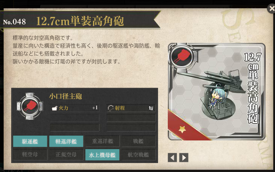Screen dimensions: 275x172
Task: Click the 小口径主砲 category label
Action: 65,97
